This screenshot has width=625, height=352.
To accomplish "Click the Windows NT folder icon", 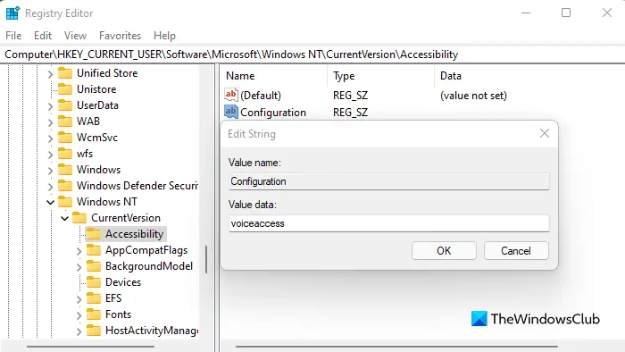I will pyautogui.click(x=65, y=202).
